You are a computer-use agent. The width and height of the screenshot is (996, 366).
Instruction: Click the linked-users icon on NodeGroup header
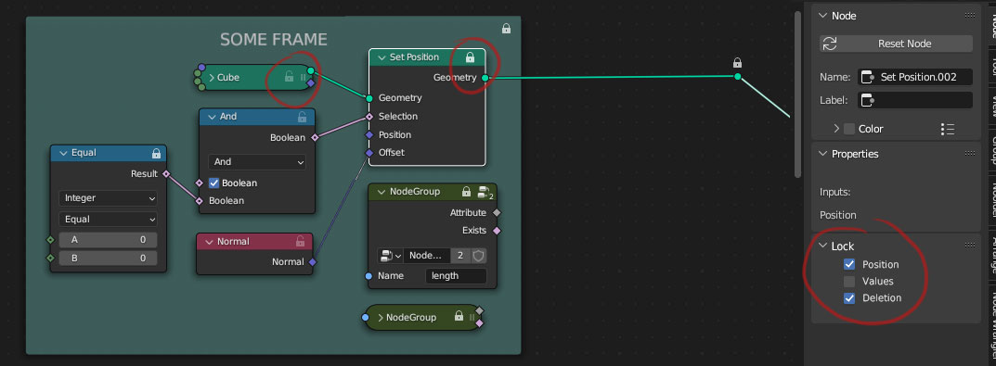click(x=485, y=192)
